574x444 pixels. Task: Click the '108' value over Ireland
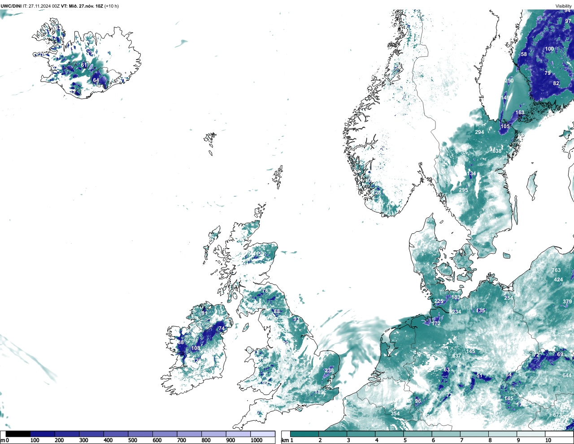click(x=196, y=348)
